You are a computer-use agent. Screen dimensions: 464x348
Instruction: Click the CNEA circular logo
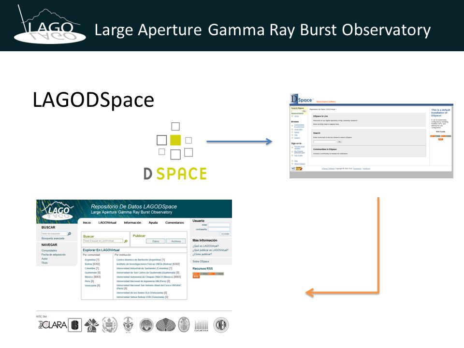click(x=221, y=325)
